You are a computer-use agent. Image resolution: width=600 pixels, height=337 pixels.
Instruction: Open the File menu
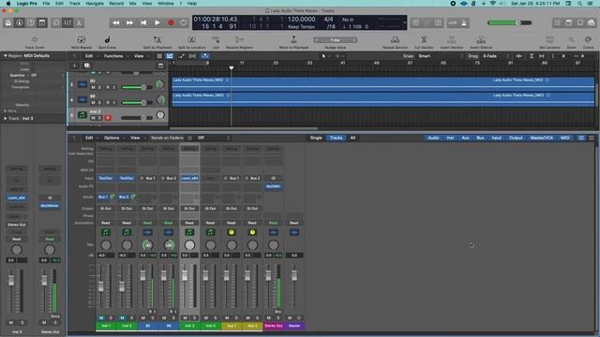click(x=46, y=4)
